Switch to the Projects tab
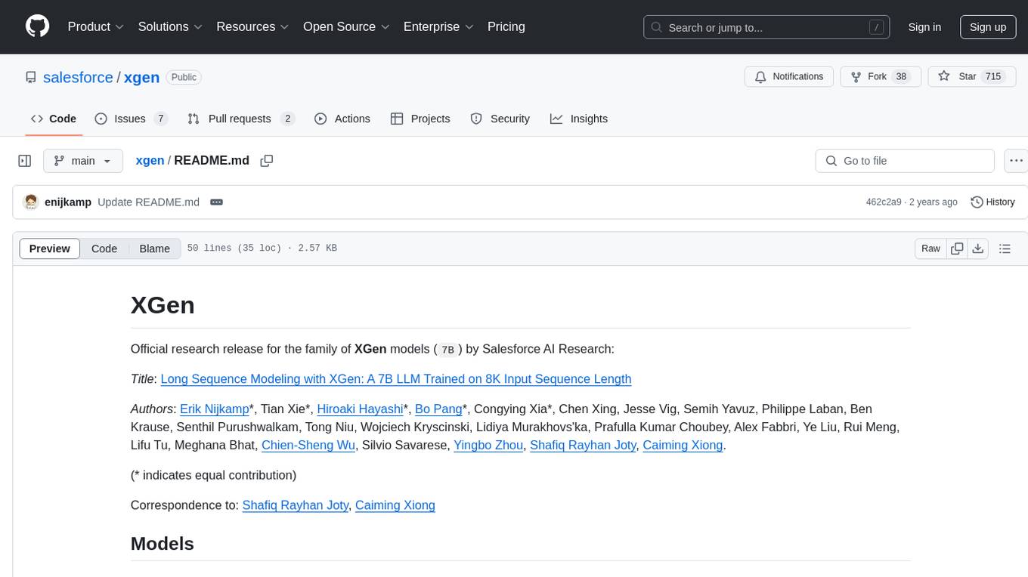1028x577 pixels. pyautogui.click(x=420, y=119)
